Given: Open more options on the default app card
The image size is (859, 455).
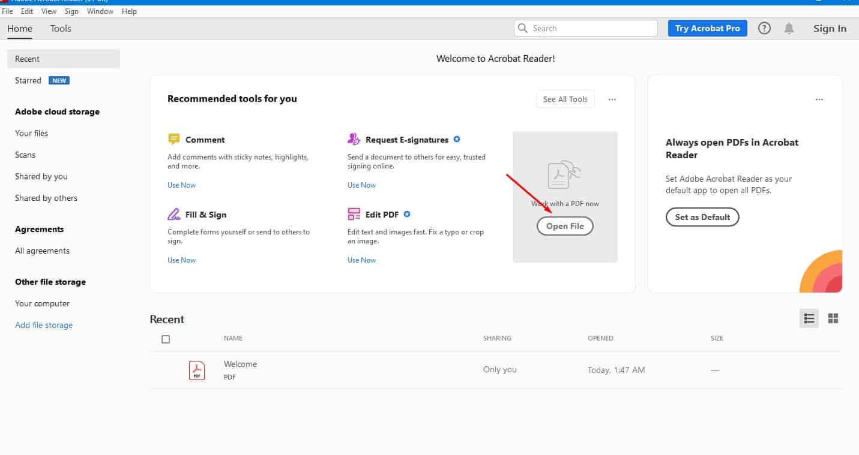Looking at the screenshot, I should tap(819, 100).
